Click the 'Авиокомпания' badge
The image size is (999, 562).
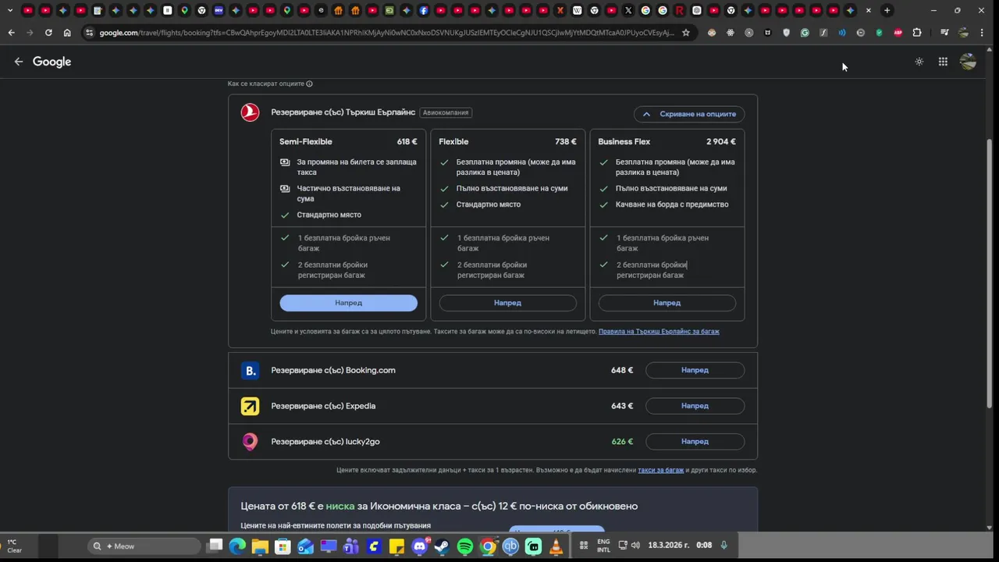(446, 112)
